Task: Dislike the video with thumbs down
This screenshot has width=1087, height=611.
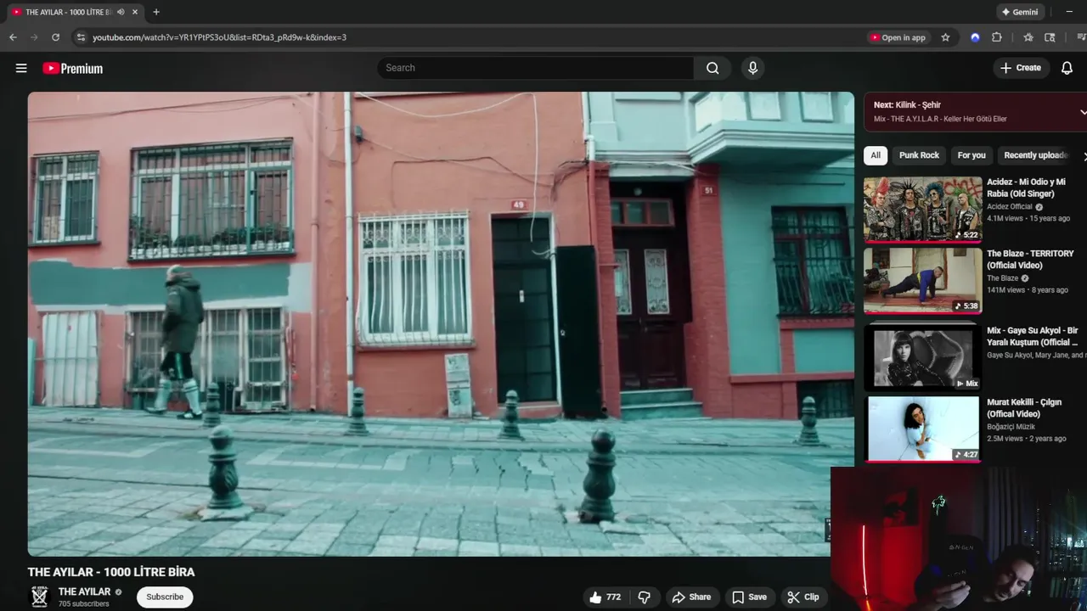Action: [644, 597]
